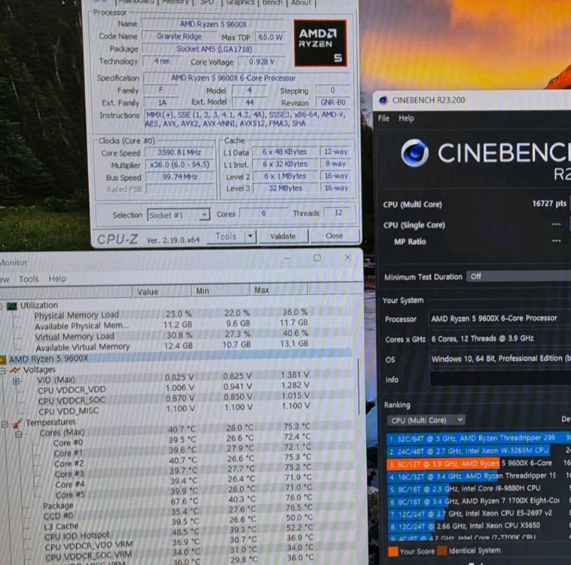Select the CPU VDD_MISC voltage row
Screen dimensions: 571x565
tap(174, 410)
